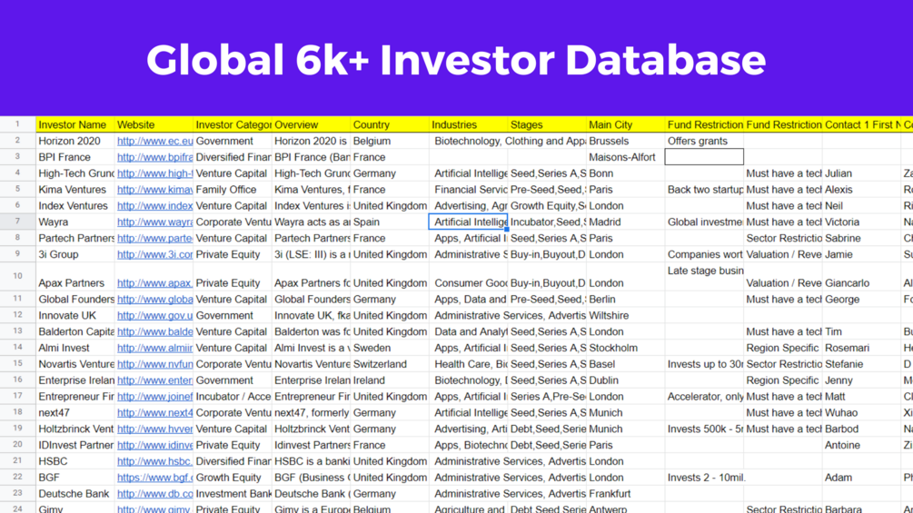Select the Invests 2 - 10mil. cell
The height and width of the screenshot is (513, 913).
704,478
